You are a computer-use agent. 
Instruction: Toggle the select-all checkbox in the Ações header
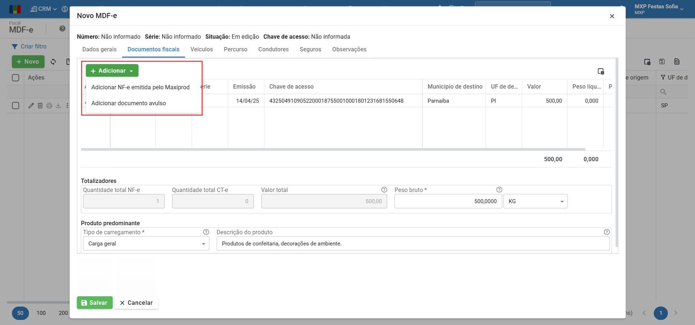16,78
